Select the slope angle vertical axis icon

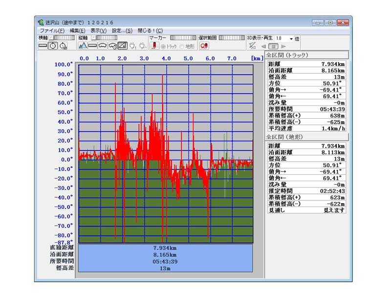tap(122, 46)
